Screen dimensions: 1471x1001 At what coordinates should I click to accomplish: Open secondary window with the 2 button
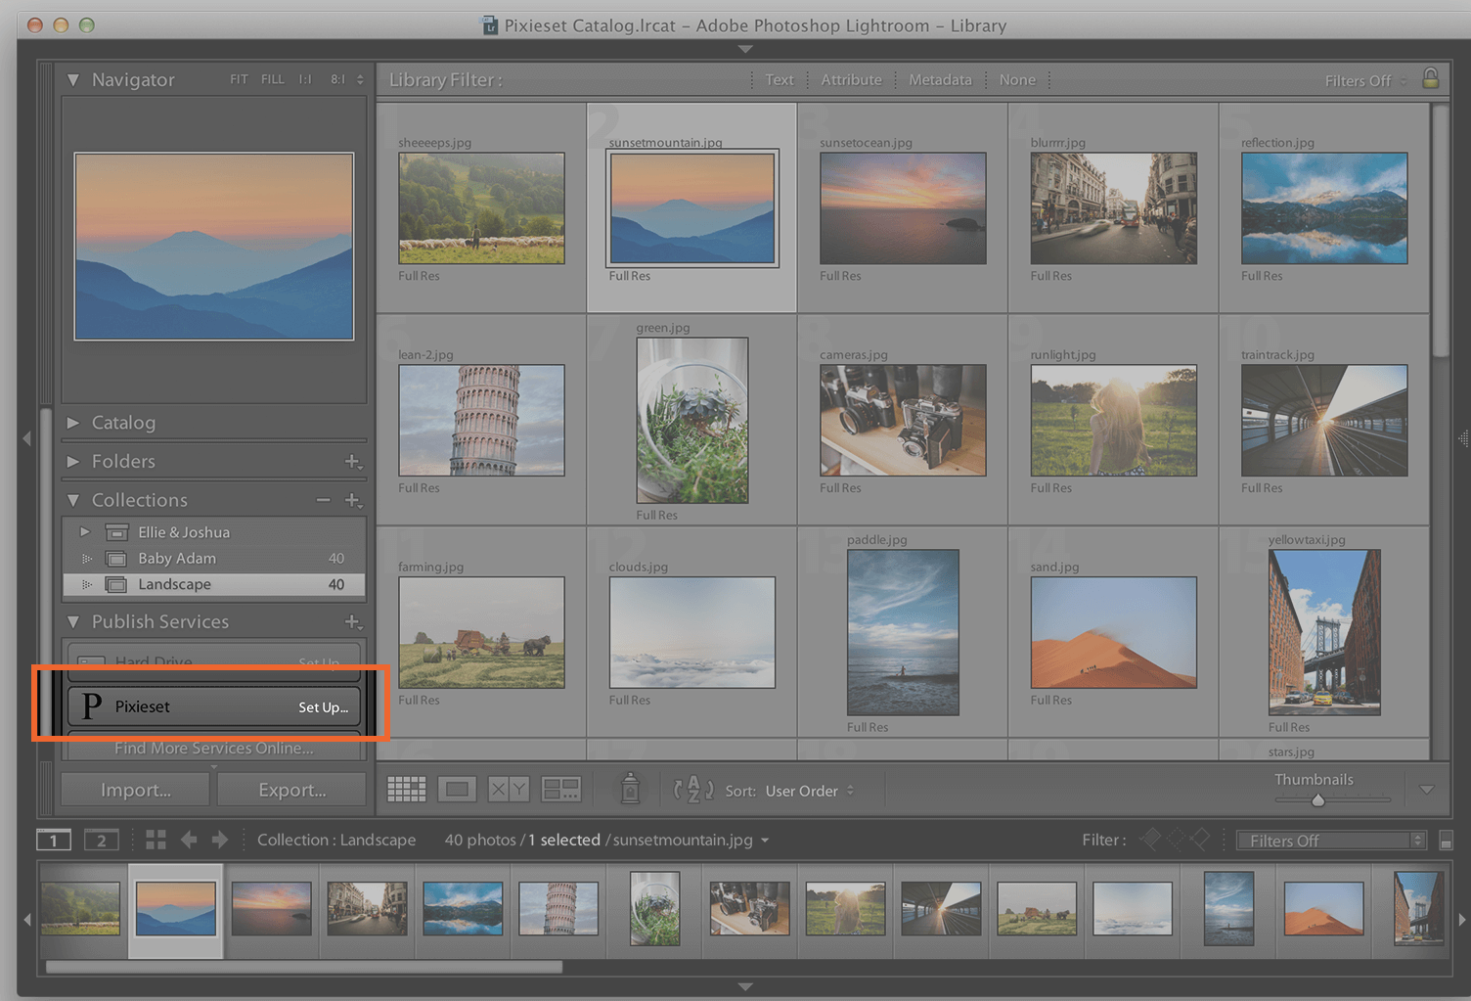coord(101,840)
